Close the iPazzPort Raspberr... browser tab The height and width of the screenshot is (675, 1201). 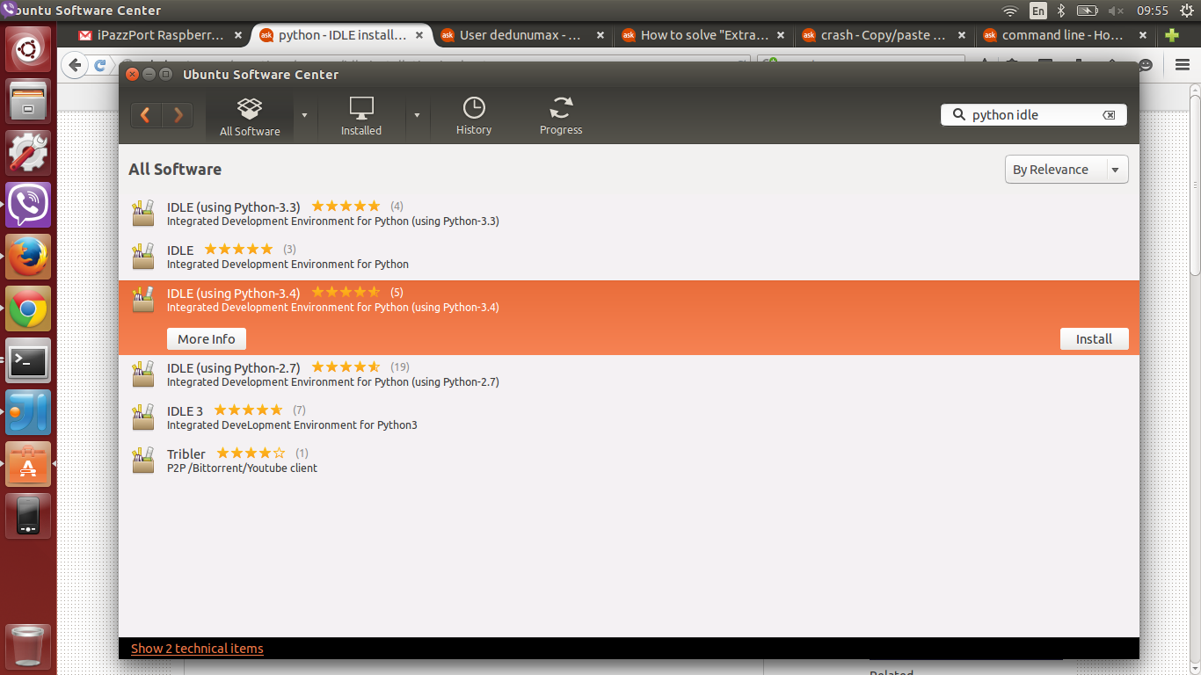point(238,36)
